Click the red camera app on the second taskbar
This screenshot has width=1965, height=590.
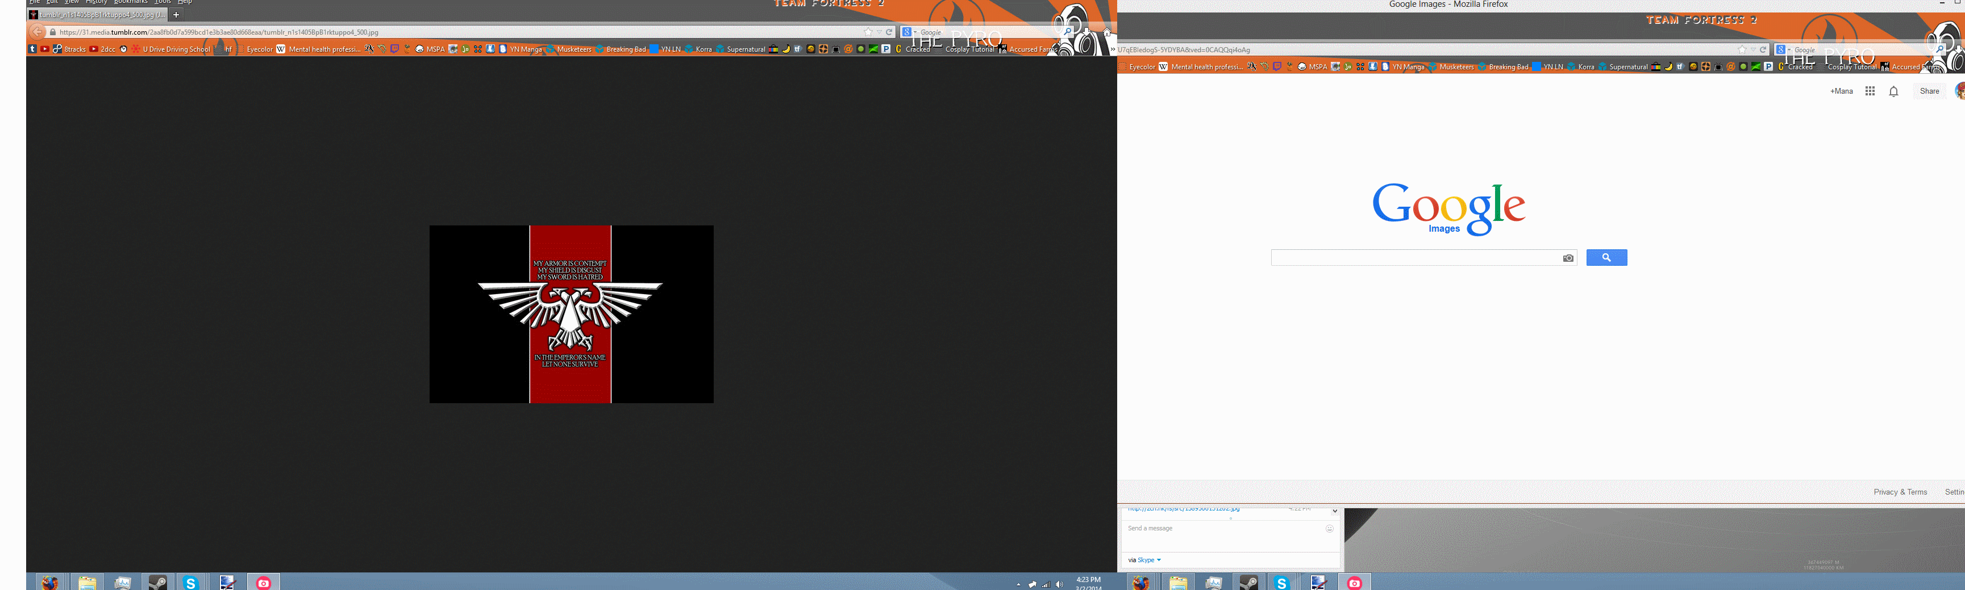pyautogui.click(x=1354, y=583)
